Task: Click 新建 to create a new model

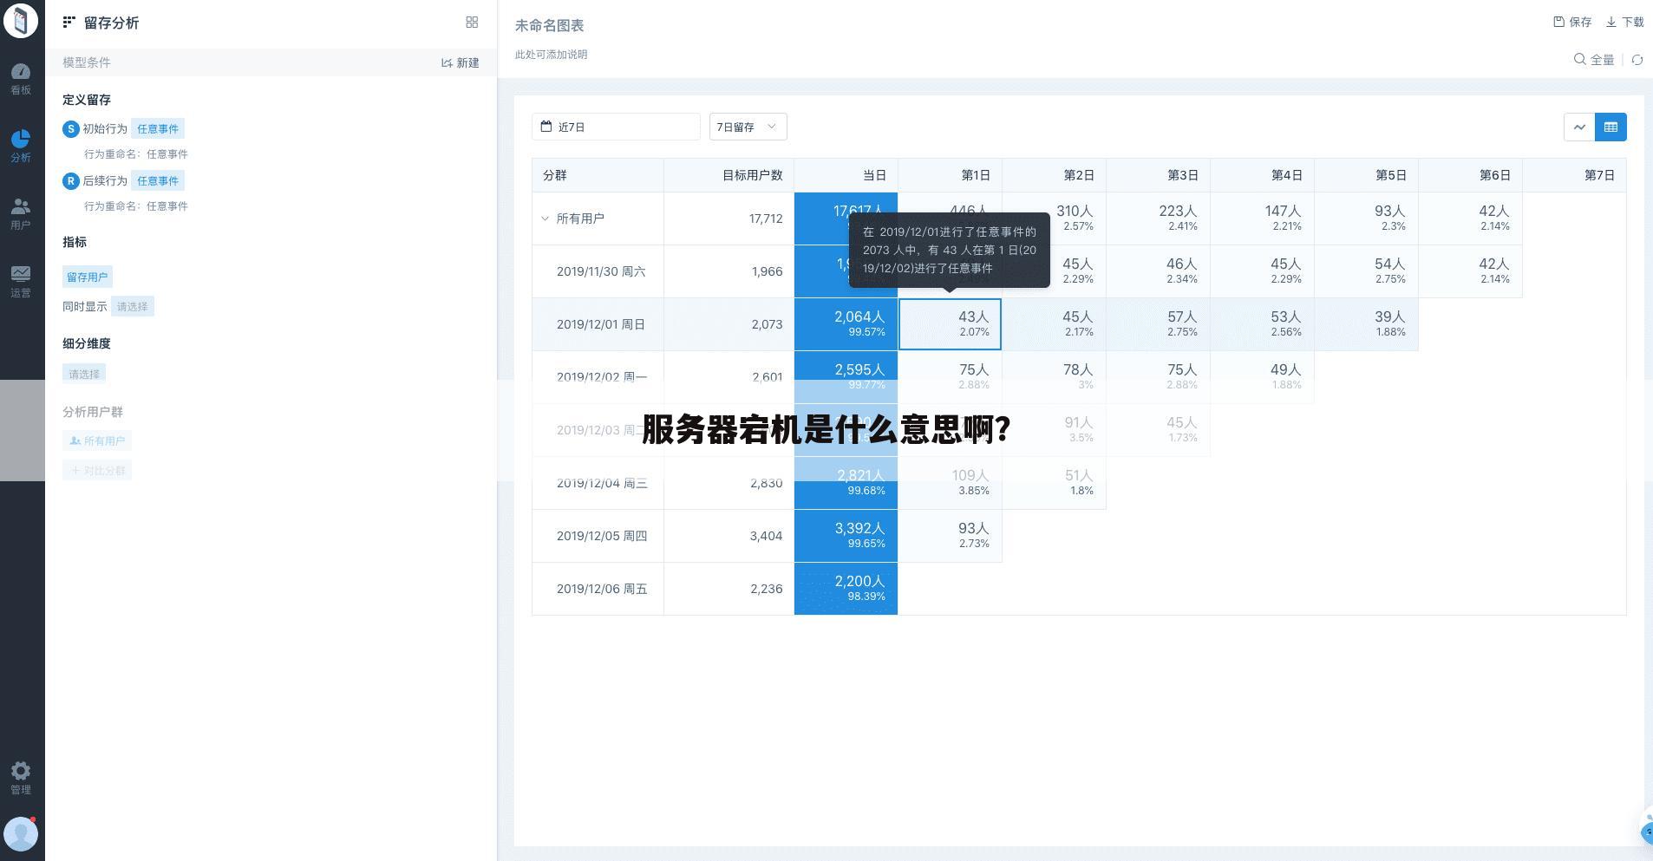Action: click(460, 62)
